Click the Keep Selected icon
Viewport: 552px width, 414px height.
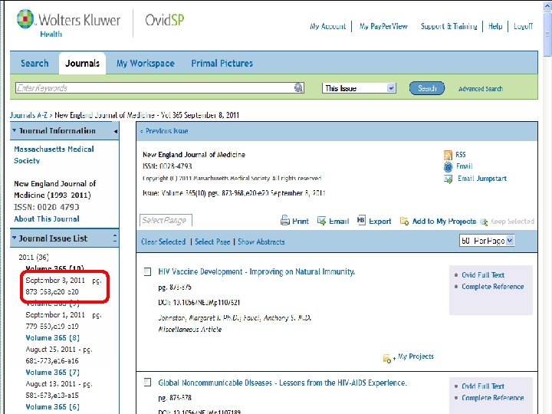484,222
